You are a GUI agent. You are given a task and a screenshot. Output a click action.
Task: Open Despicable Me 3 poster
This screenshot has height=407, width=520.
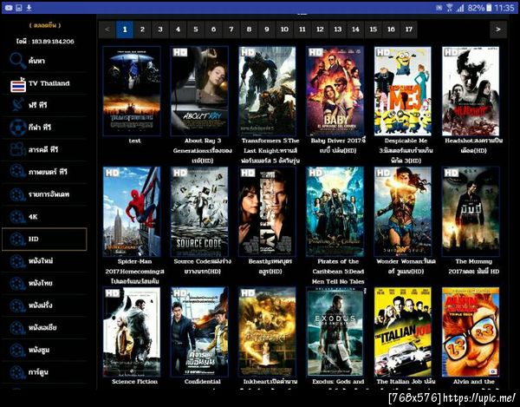tap(403, 91)
